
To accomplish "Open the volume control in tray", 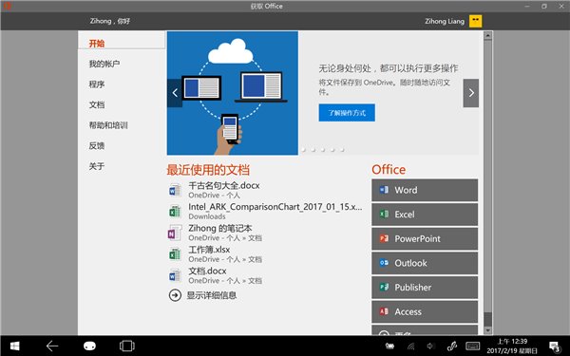I will [x=430, y=347].
